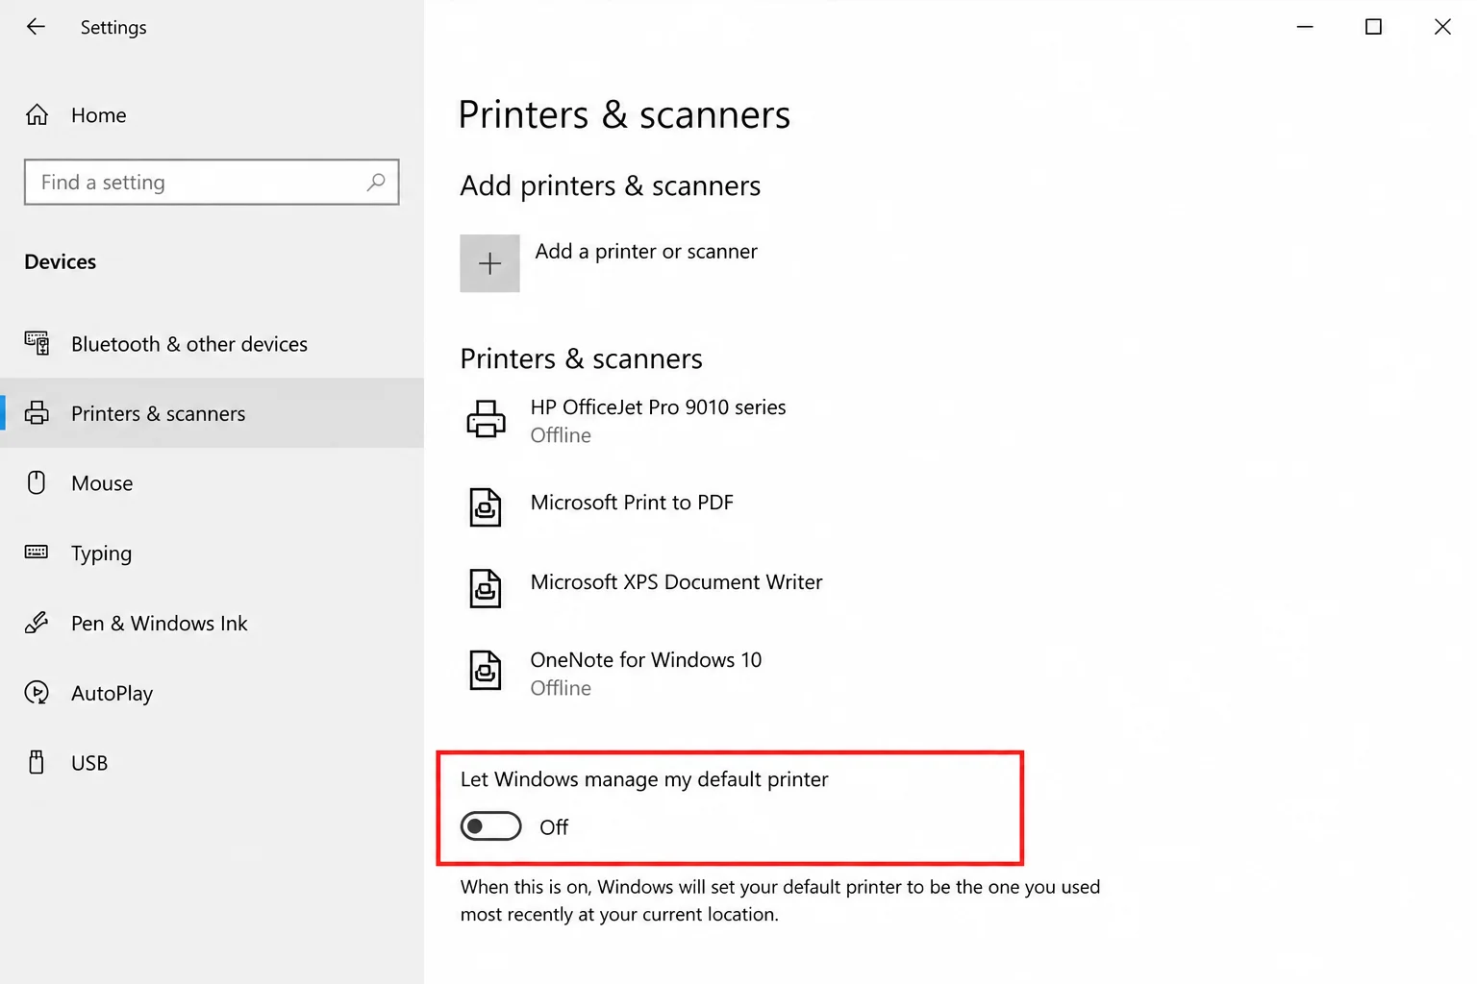Open Pen & Windows Ink settings
The width and height of the screenshot is (1477, 984).
tap(212, 623)
